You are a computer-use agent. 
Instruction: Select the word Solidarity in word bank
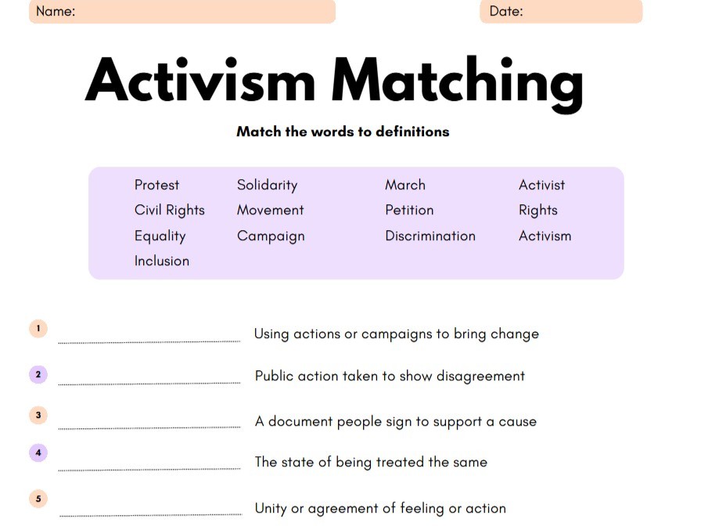coord(267,186)
